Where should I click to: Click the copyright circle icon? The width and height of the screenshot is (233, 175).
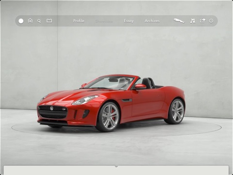[211, 21]
